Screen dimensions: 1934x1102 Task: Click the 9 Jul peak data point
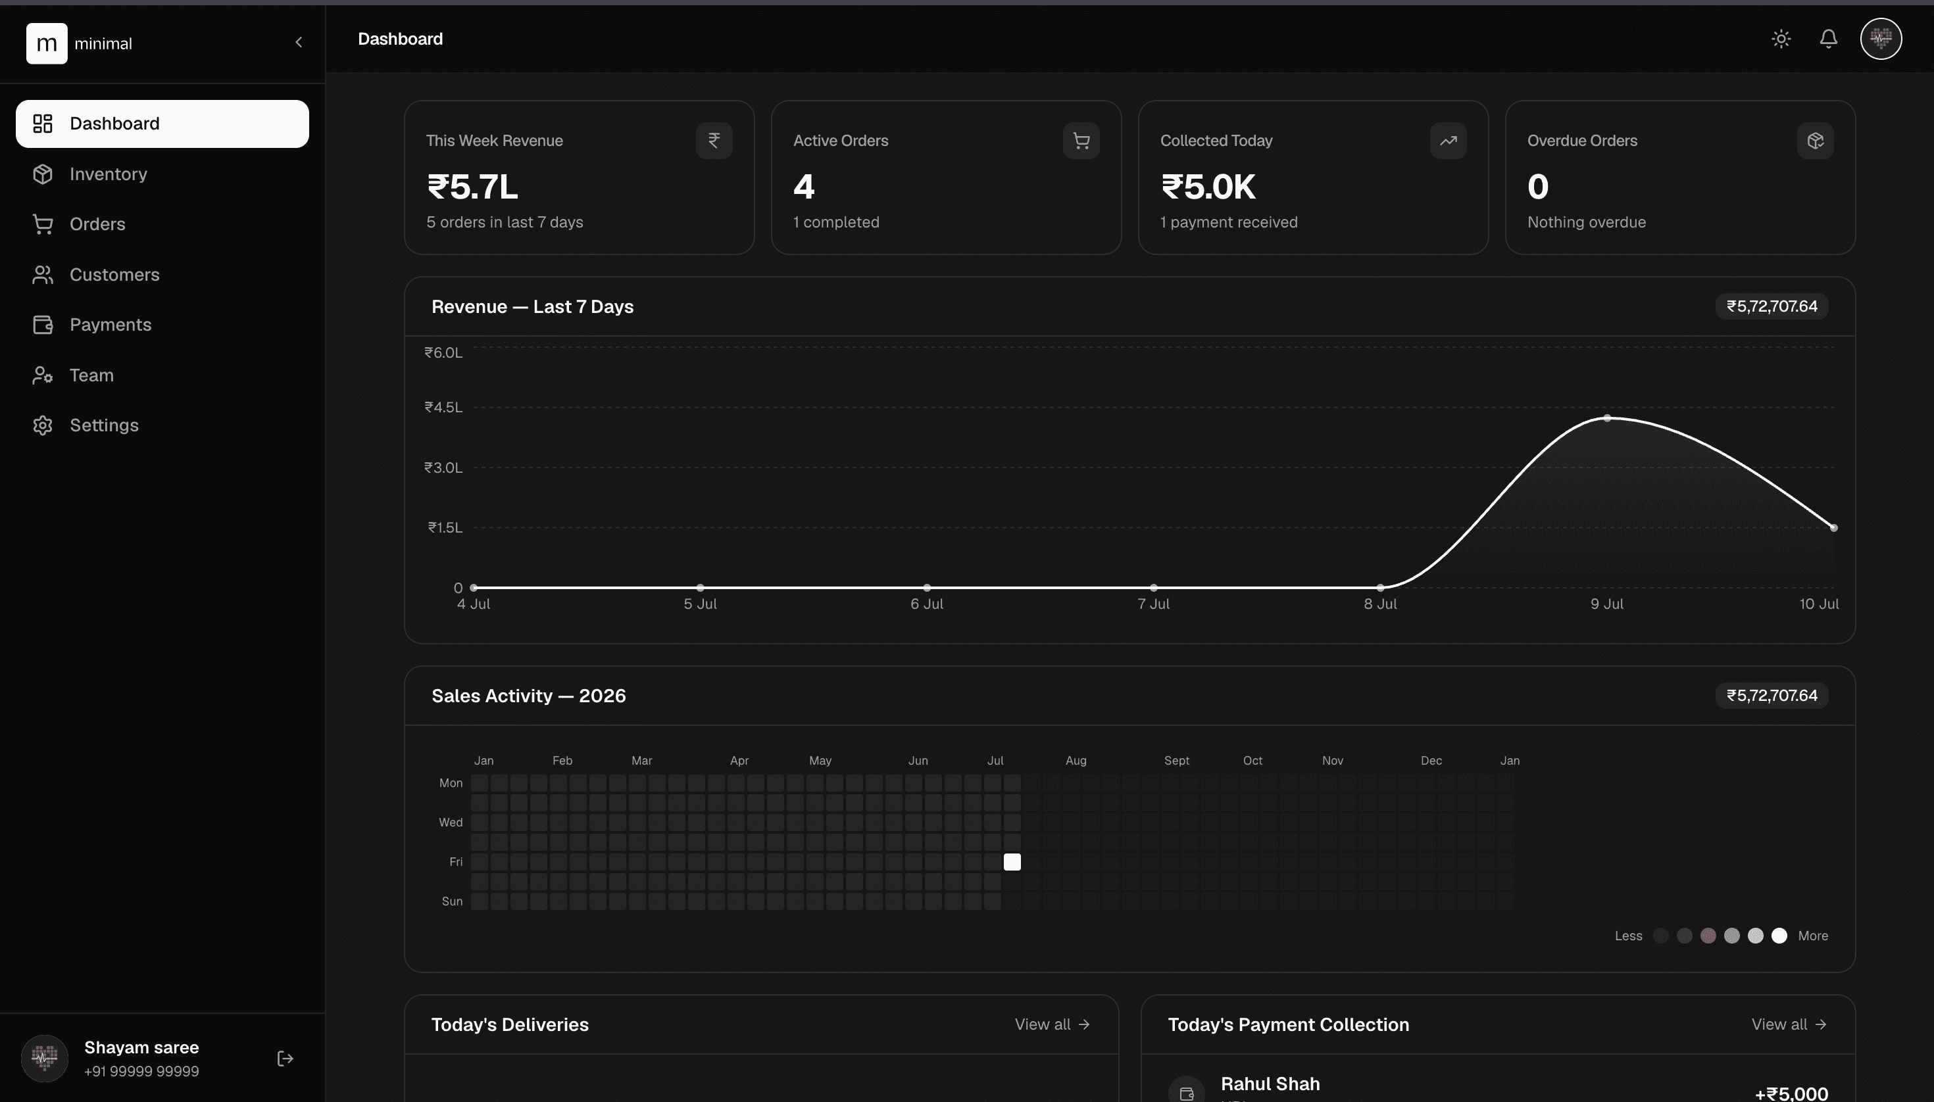[1607, 418]
